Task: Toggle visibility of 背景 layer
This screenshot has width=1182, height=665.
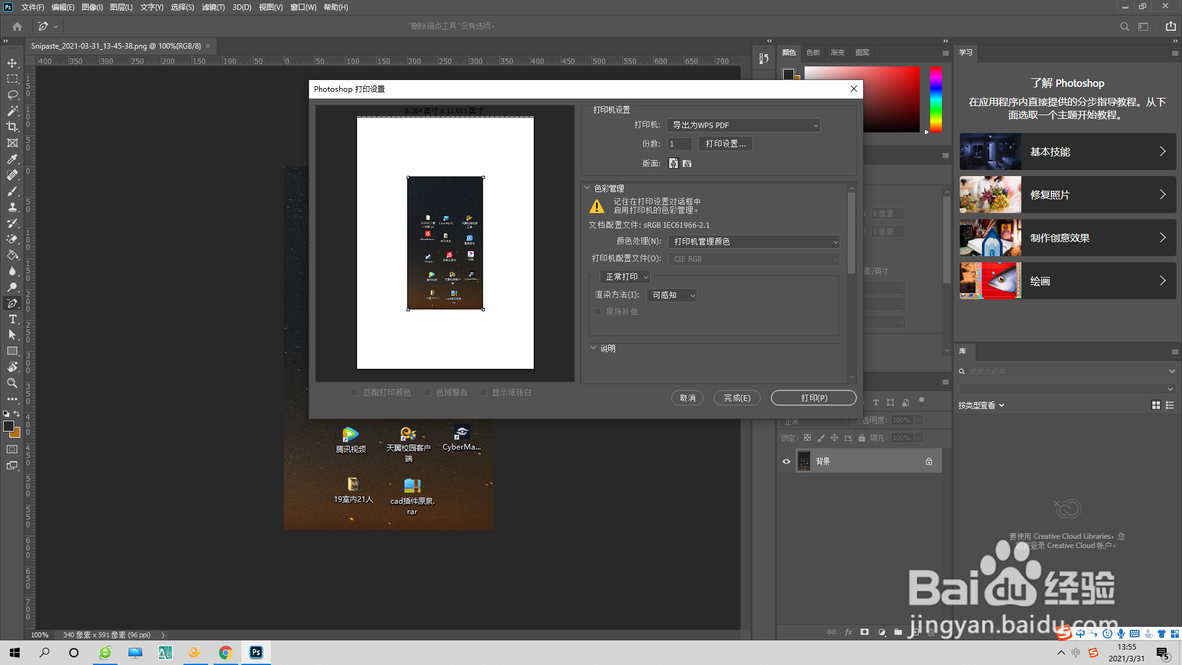Action: point(786,461)
